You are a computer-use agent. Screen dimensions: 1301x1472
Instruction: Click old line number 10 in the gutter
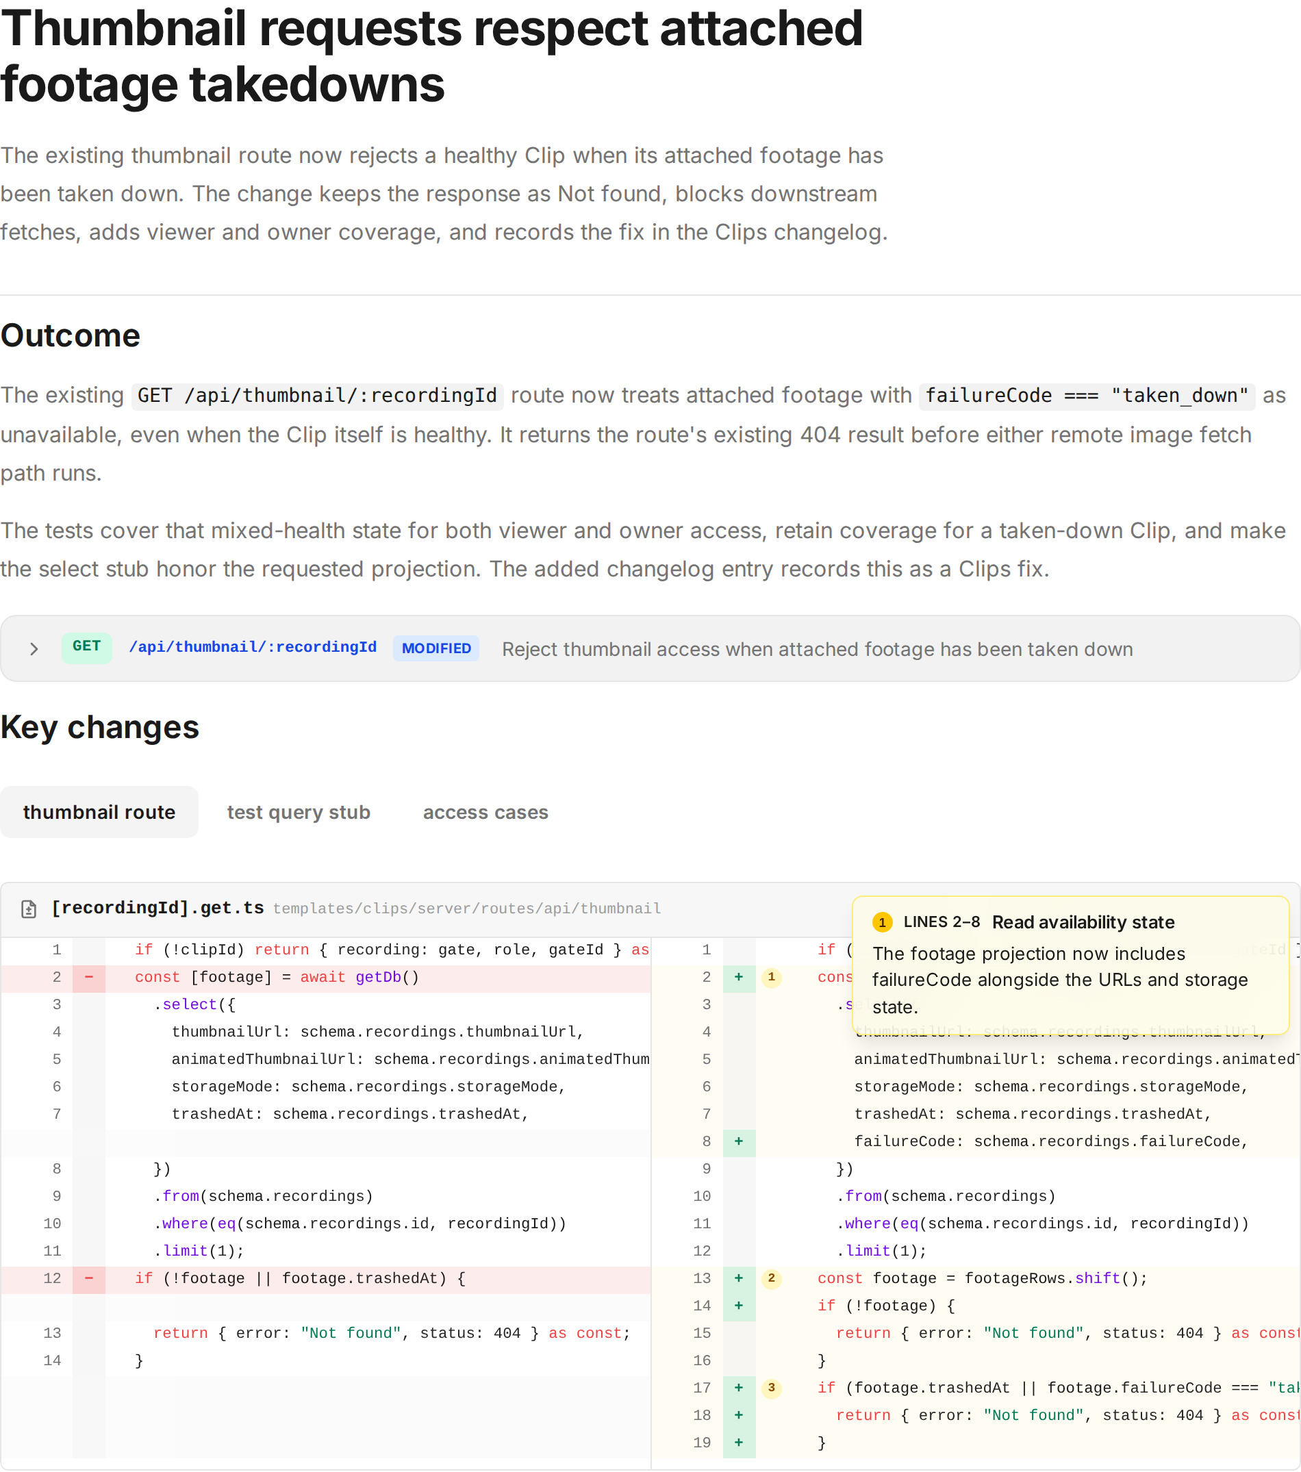click(52, 1223)
